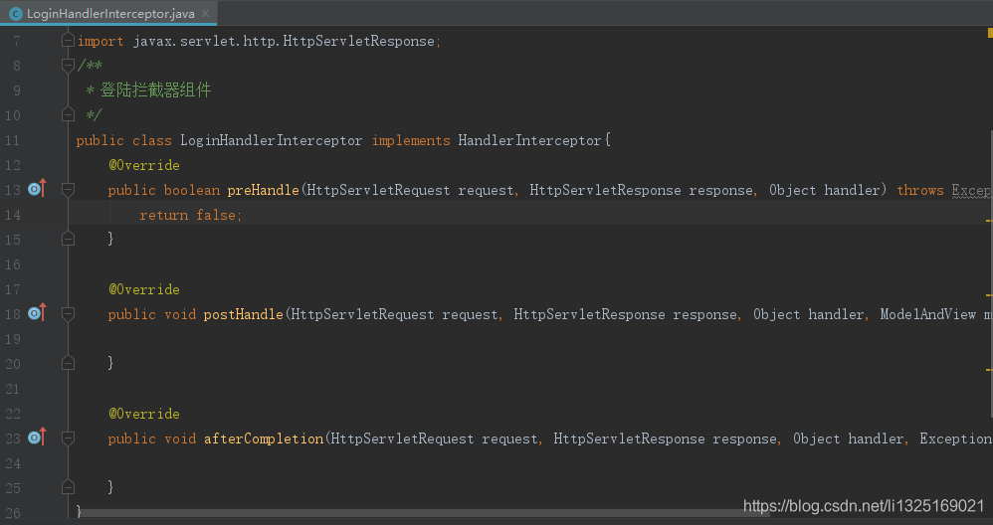Collapse the postHandle method on line 18
Image resolution: width=993 pixels, height=525 pixels.
pos(68,314)
